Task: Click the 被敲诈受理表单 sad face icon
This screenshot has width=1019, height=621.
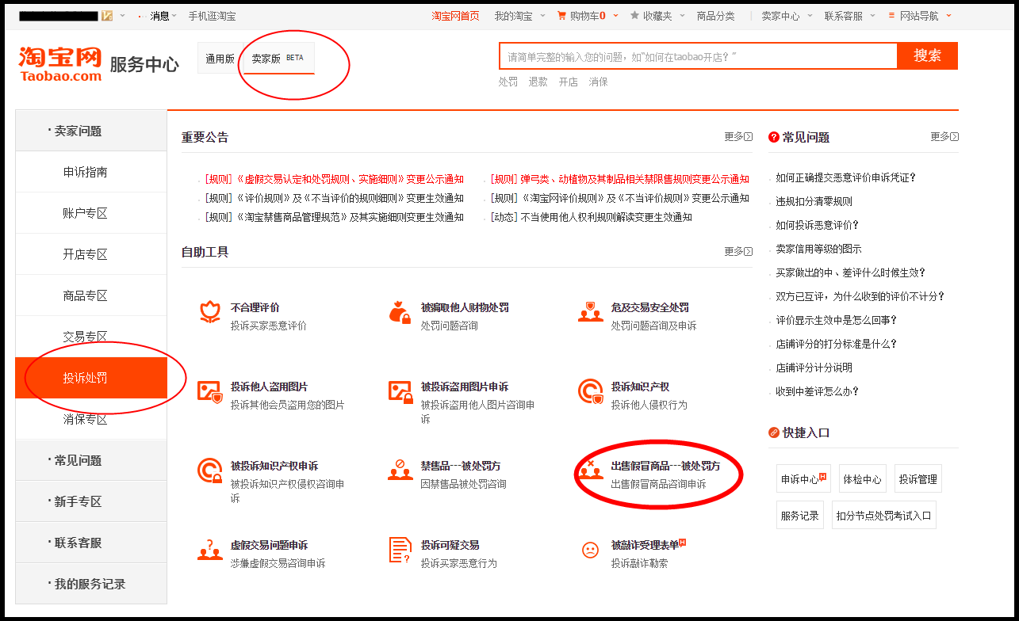Action: click(590, 550)
